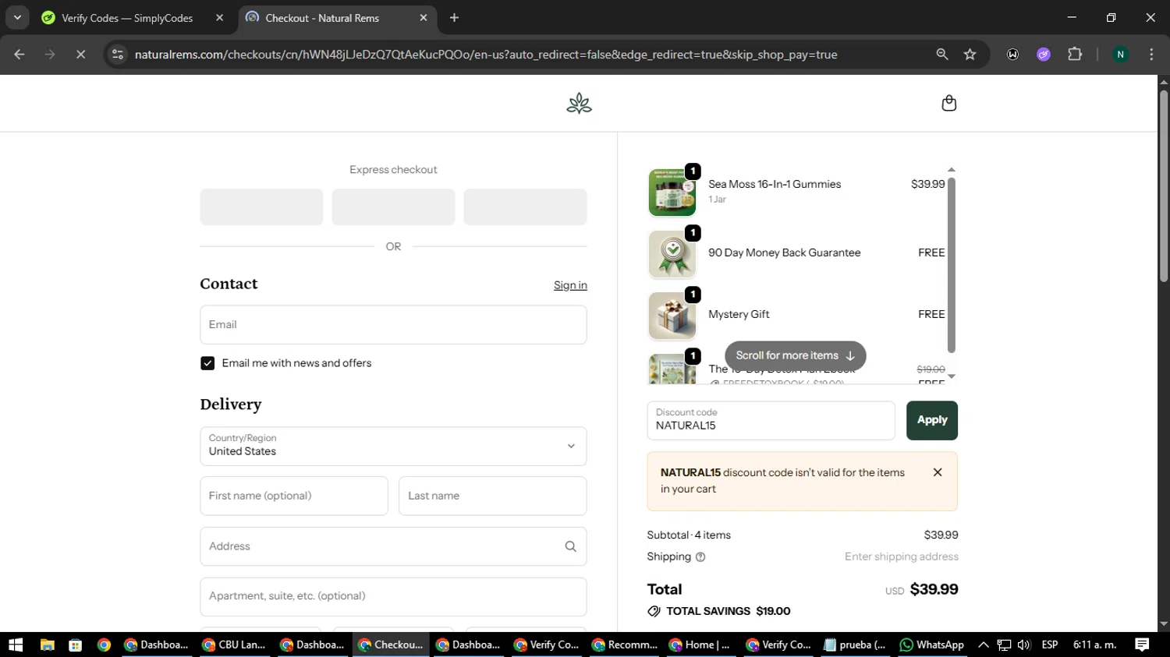This screenshot has width=1170, height=657.
Task: Open WhatsApp from taskbar
Action: pos(932,645)
